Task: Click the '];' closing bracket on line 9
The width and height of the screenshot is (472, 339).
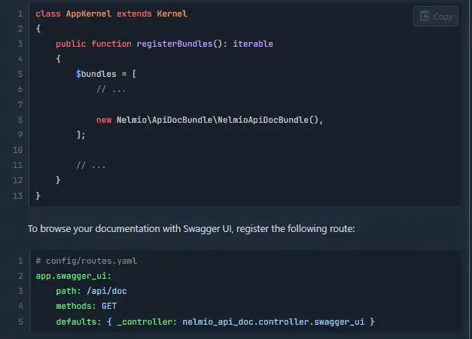Action: pyautogui.click(x=81, y=135)
